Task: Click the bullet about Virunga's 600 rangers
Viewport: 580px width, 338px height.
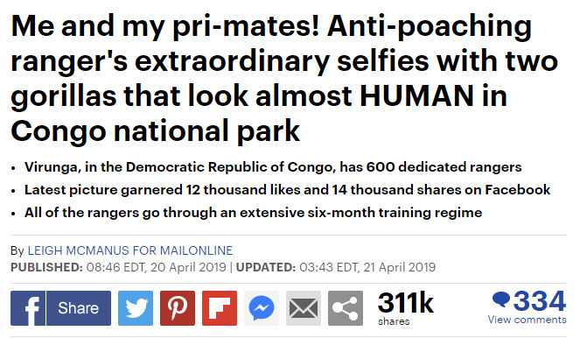Action: click(x=273, y=167)
